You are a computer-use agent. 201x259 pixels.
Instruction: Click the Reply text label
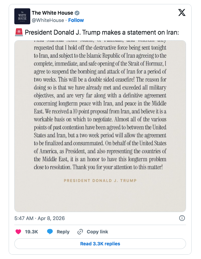[63, 232]
